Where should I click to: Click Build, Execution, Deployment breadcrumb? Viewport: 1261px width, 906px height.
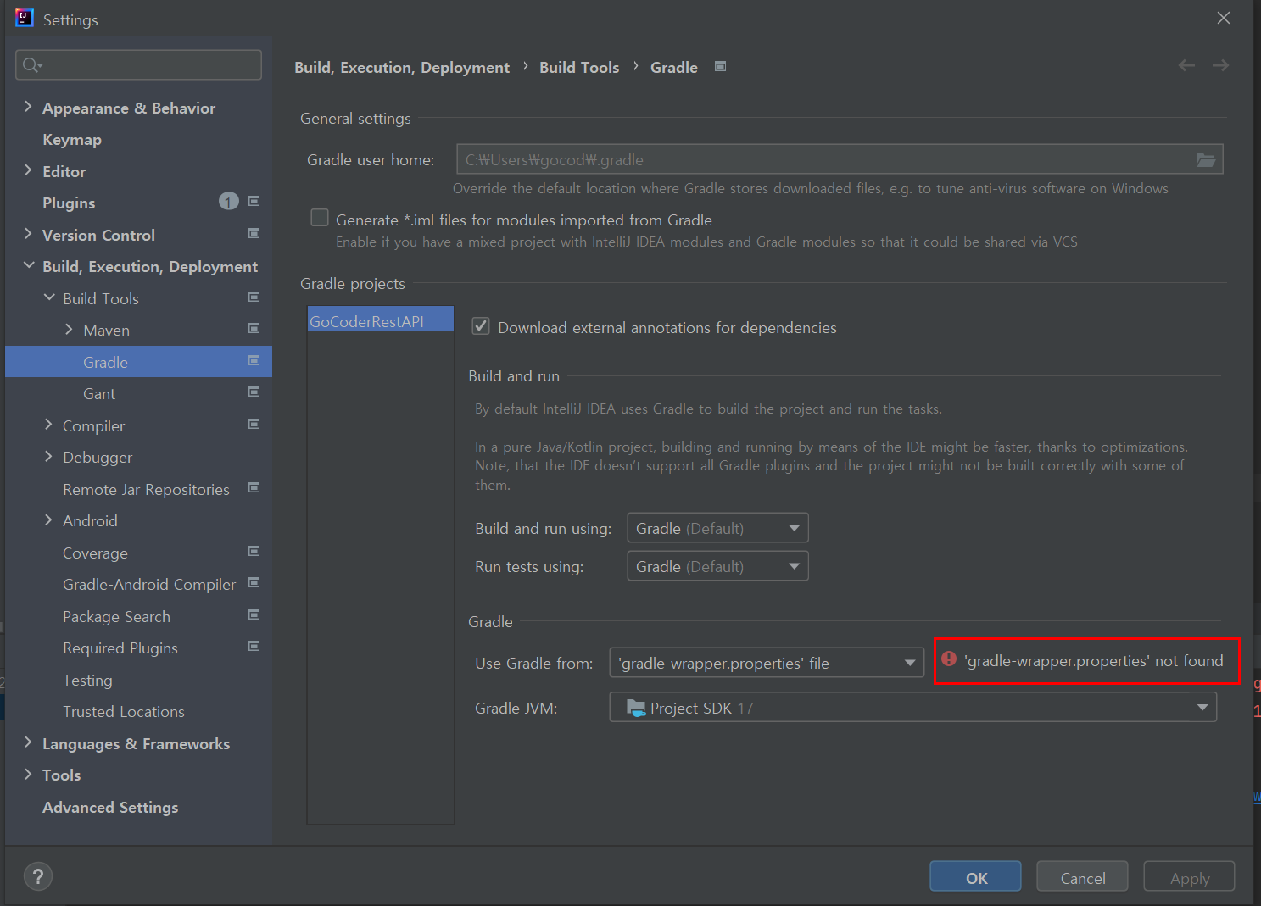402,68
